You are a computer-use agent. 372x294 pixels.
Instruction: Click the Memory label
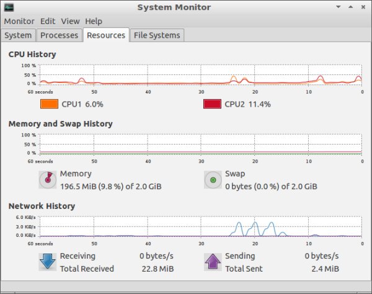[x=76, y=174]
